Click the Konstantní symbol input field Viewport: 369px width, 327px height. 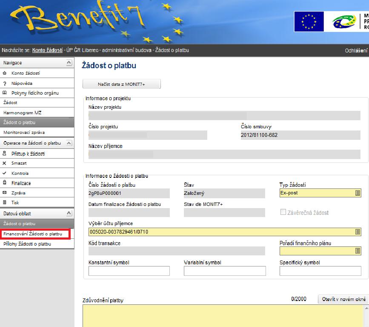[129, 271]
